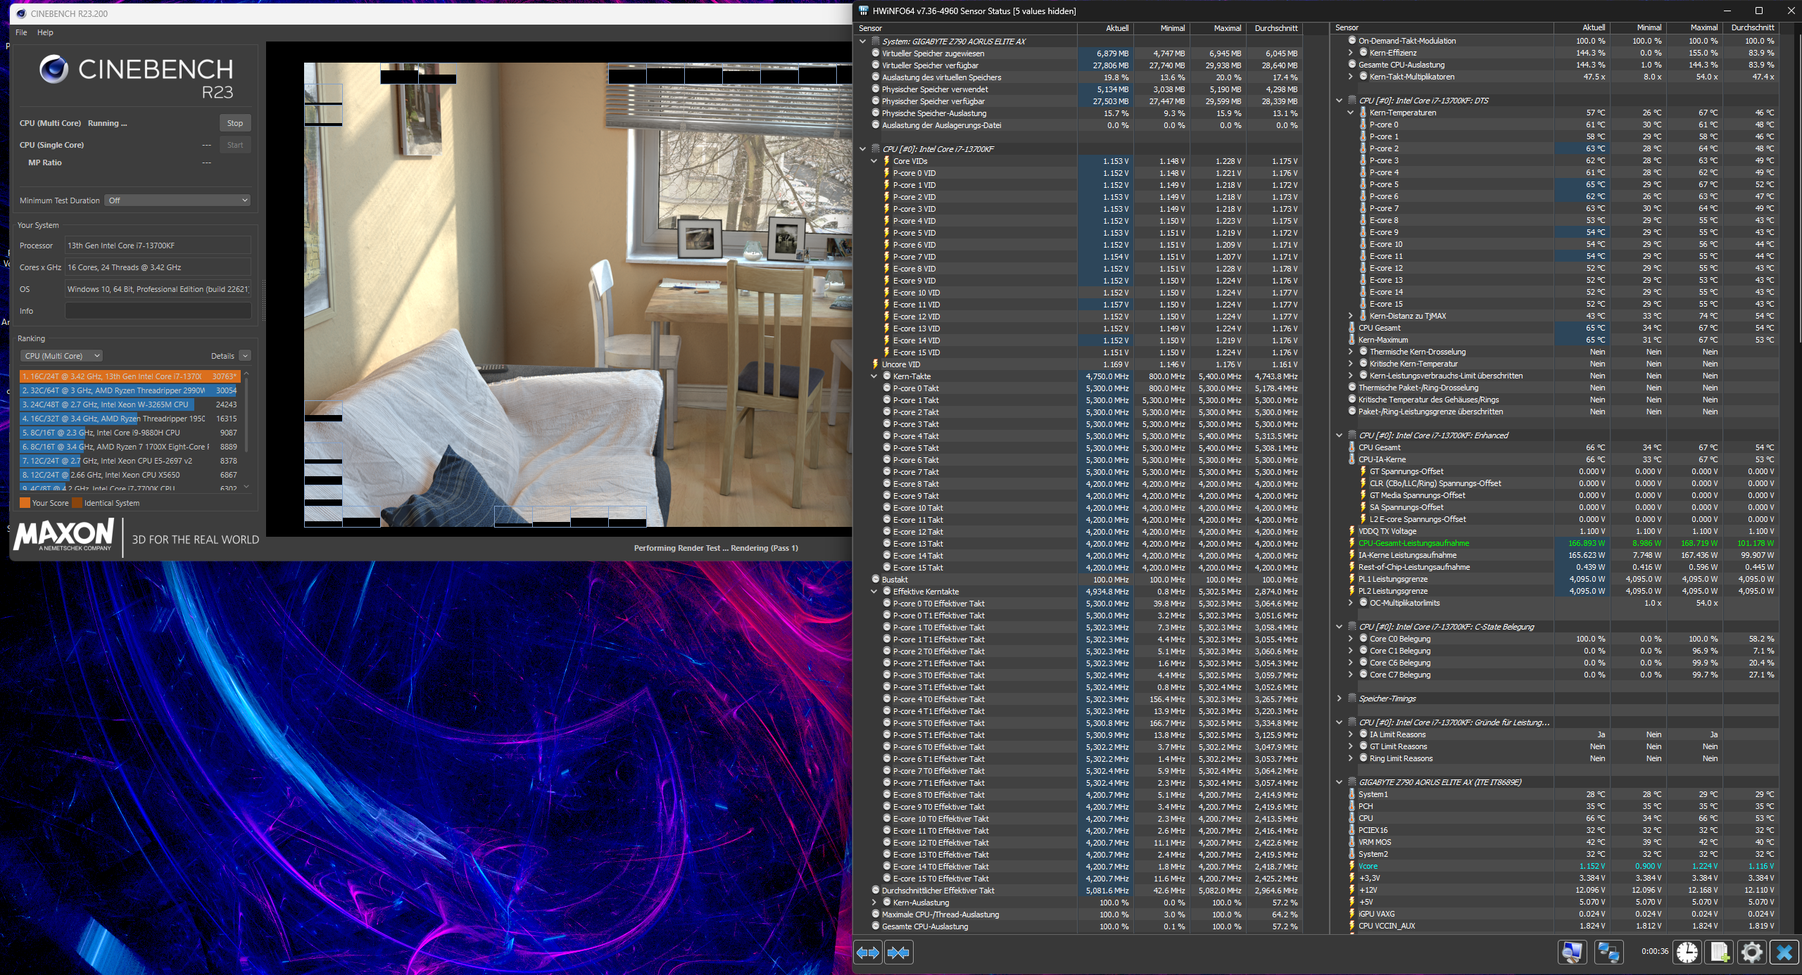Click the expand columns arrows icon
The width and height of the screenshot is (1802, 975).
click(868, 952)
